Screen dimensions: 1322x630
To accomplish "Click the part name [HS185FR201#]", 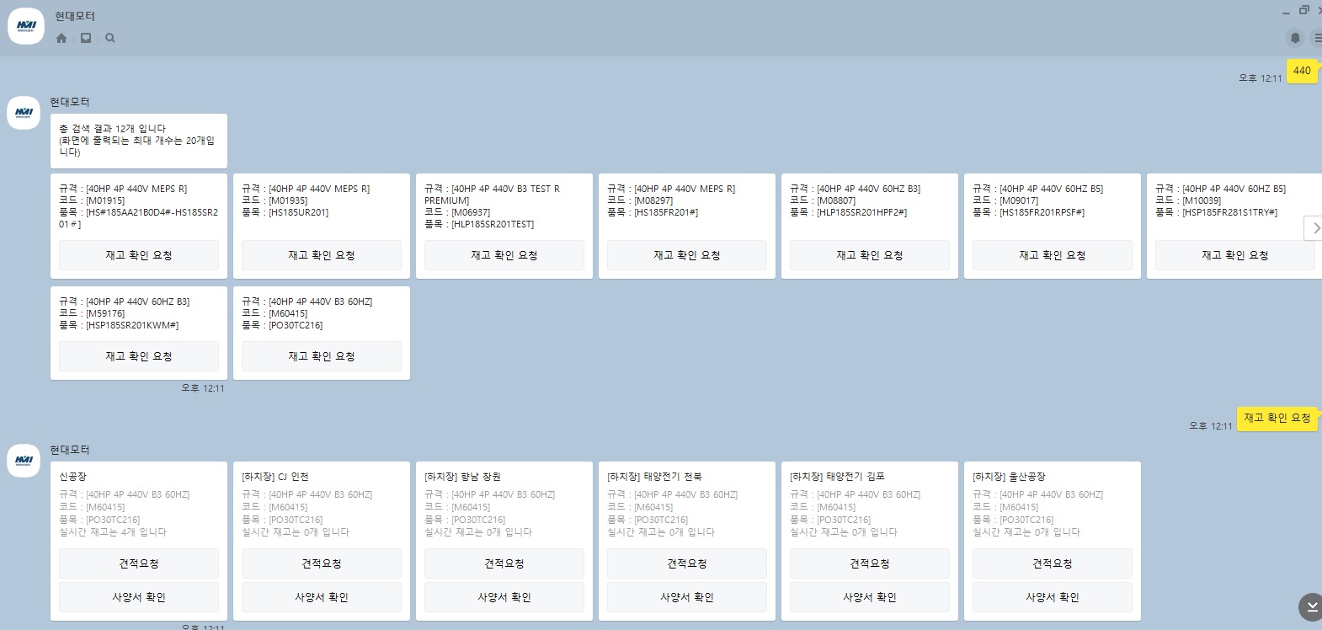I will point(666,212).
